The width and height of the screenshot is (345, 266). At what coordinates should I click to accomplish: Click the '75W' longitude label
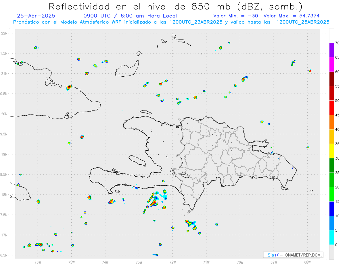(x=71, y=262)
